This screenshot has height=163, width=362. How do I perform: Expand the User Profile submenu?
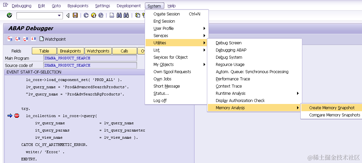(176, 29)
